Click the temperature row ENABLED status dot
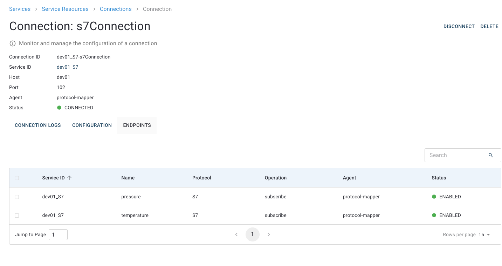502x266 pixels. click(x=434, y=215)
